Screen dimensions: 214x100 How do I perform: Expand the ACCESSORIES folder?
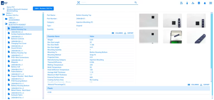coord(6,19)
